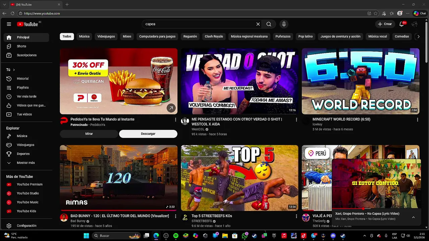The image size is (429, 241).
Task: Expand the Tú section chevron
Action: pyautogui.click(x=14, y=70)
